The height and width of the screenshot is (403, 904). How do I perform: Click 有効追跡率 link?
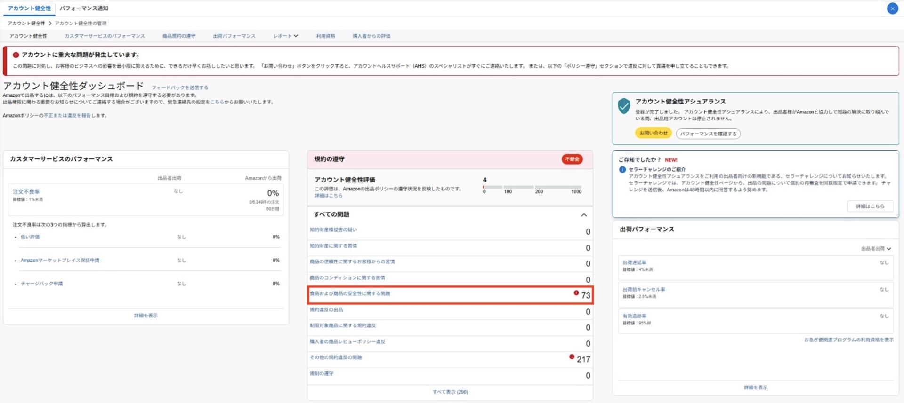click(x=634, y=316)
